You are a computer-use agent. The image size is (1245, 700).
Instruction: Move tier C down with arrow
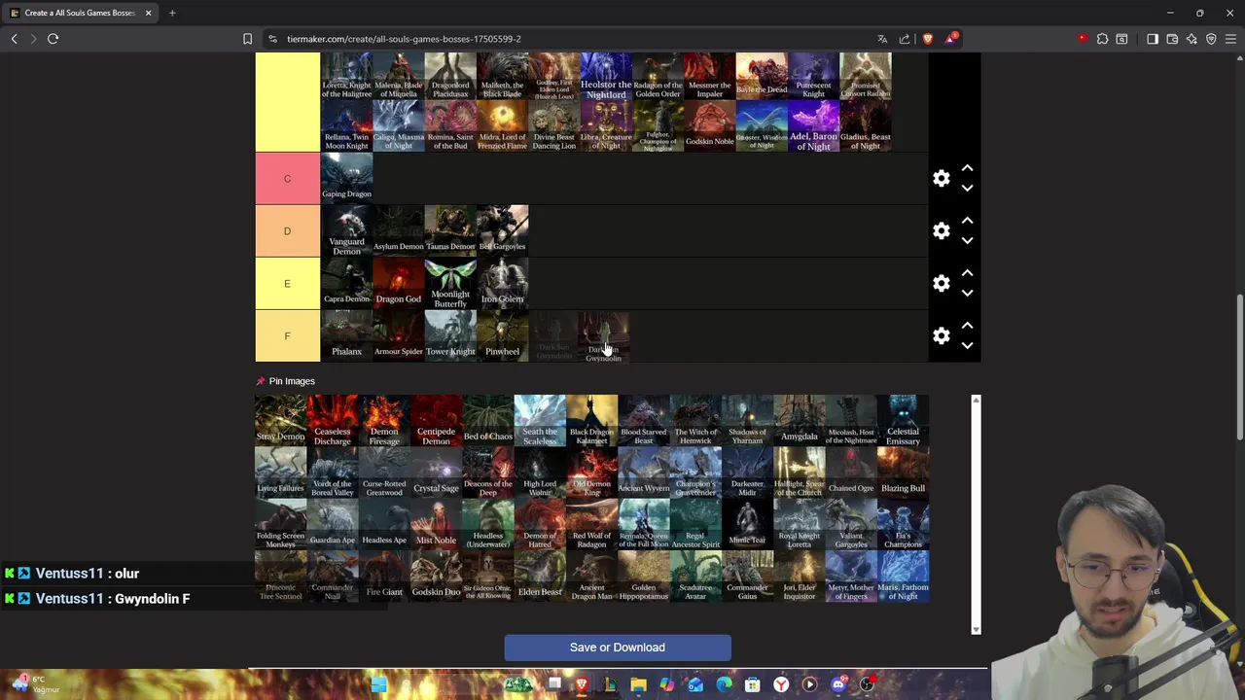967,188
